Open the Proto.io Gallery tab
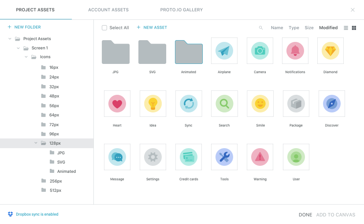Viewport: 364px width, 224px height. (x=182, y=10)
